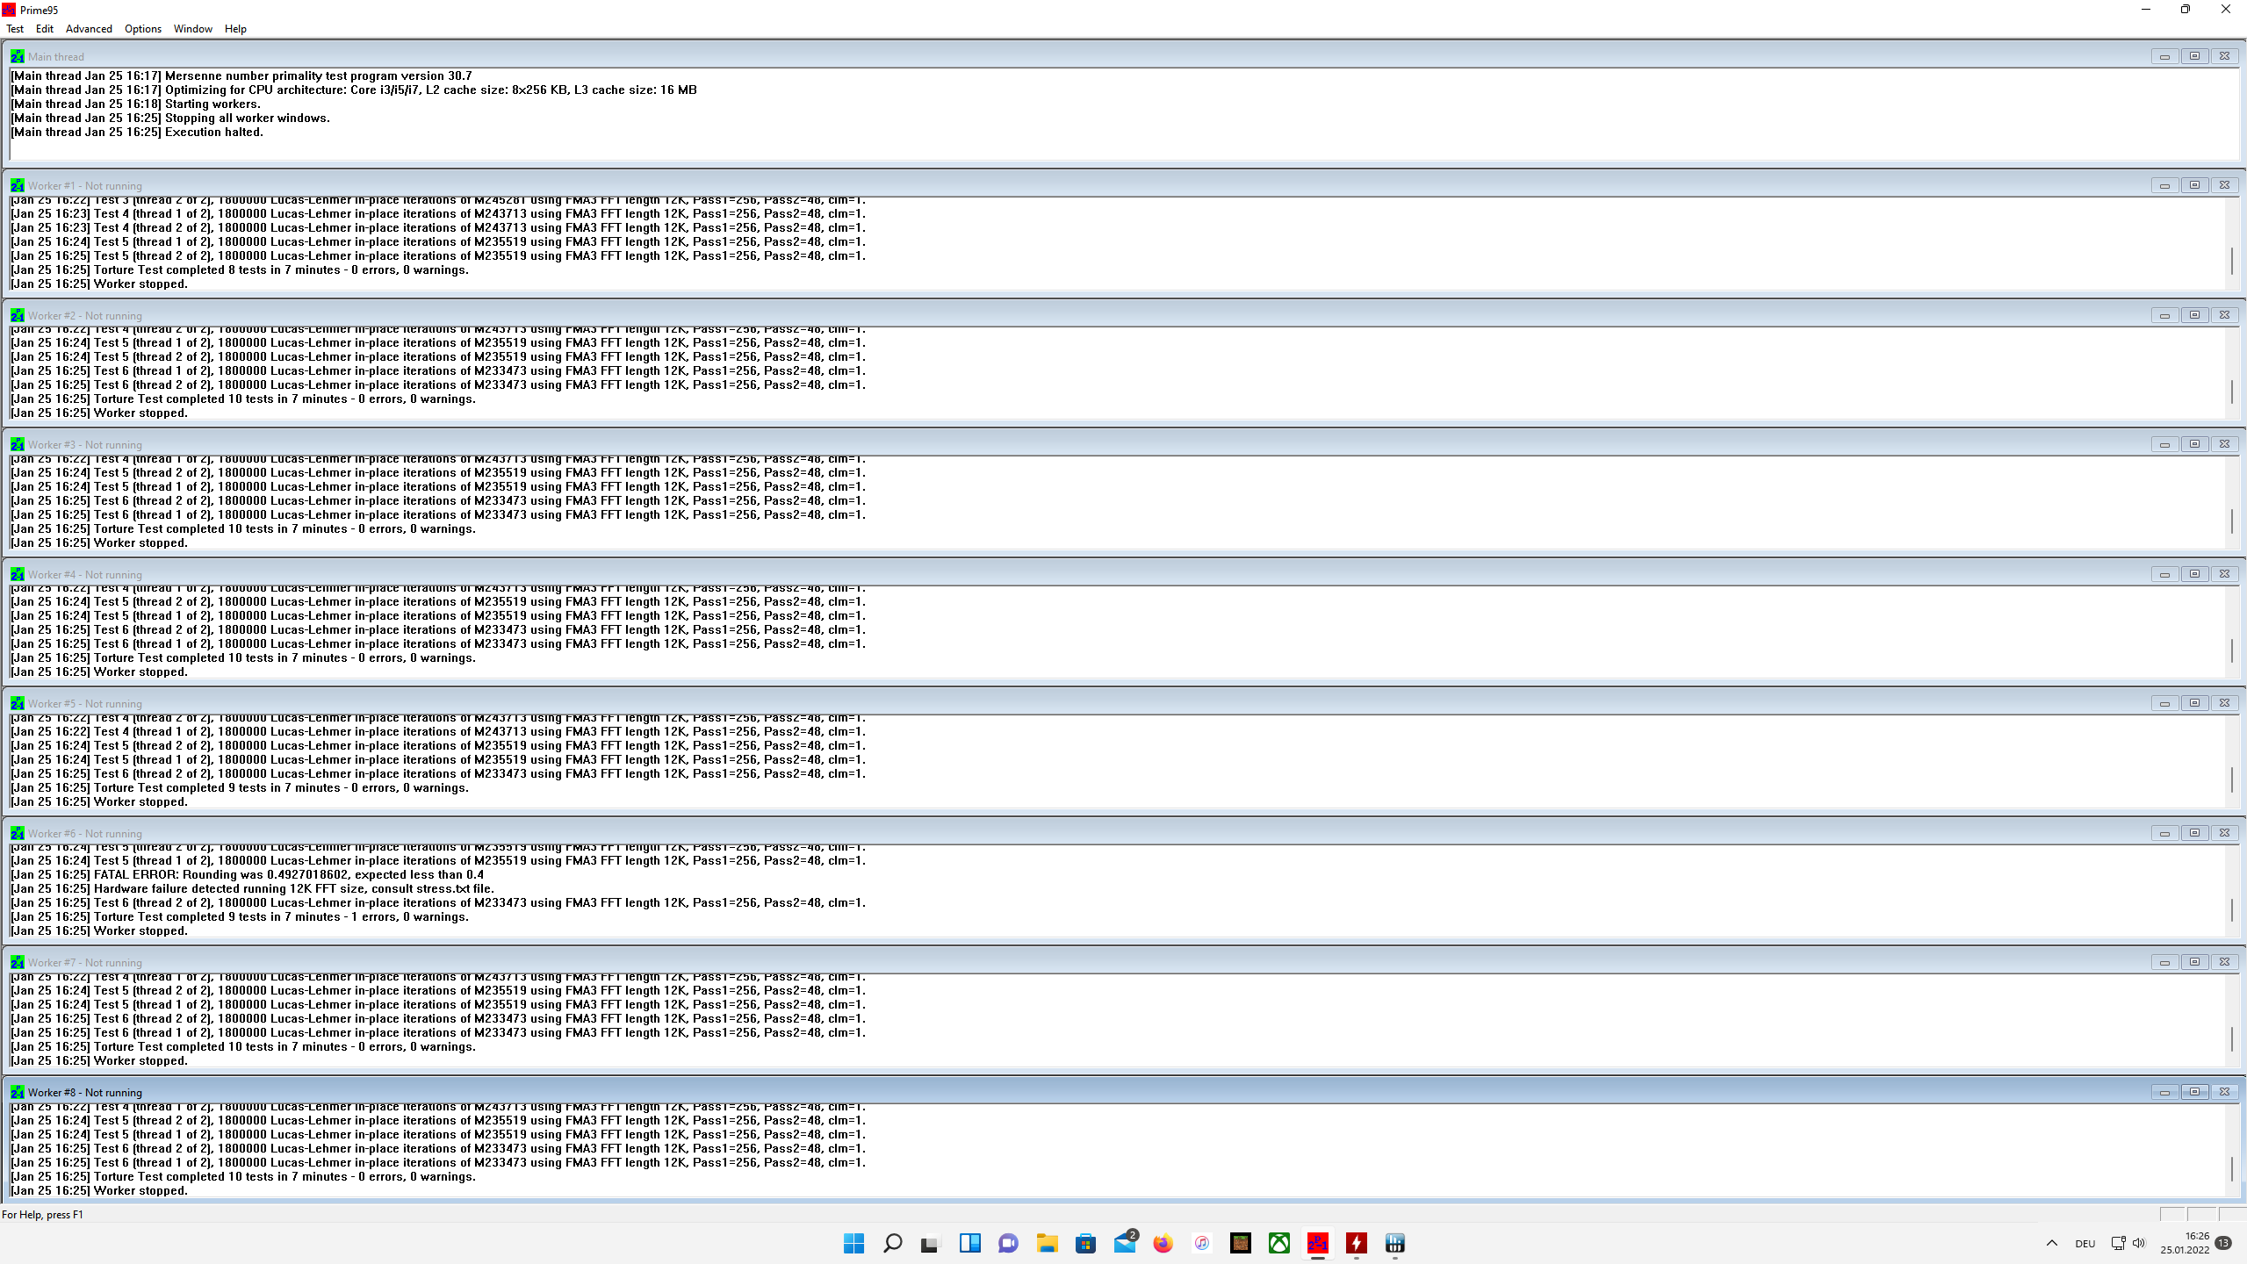
Task: Click the HWMonitor-style bar chart taskbar icon
Action: pos(1395,1243)
